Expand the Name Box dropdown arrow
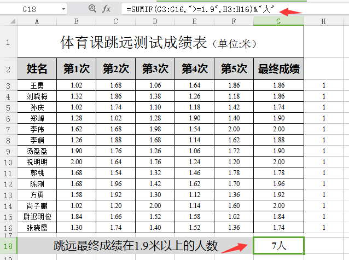Image resolution: width=349 pixels, height=260 pixels. (63, 9)
